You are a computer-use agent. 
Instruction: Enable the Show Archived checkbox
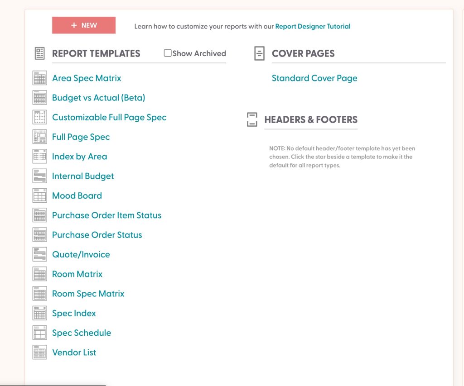click(168, 53)
